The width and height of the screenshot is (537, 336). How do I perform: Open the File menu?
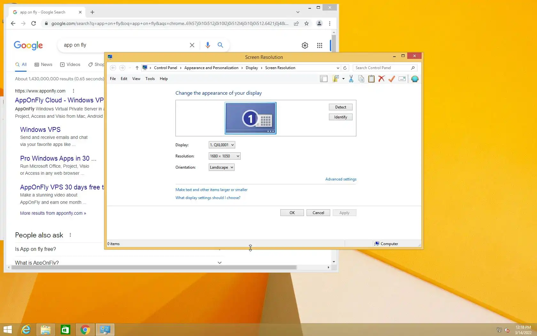click(x=113, y=79)
